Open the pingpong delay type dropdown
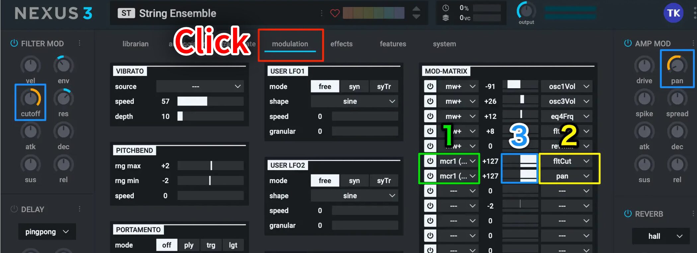This screenshot has width=697, height=253. pyautogui.click(x=47, y=232)
